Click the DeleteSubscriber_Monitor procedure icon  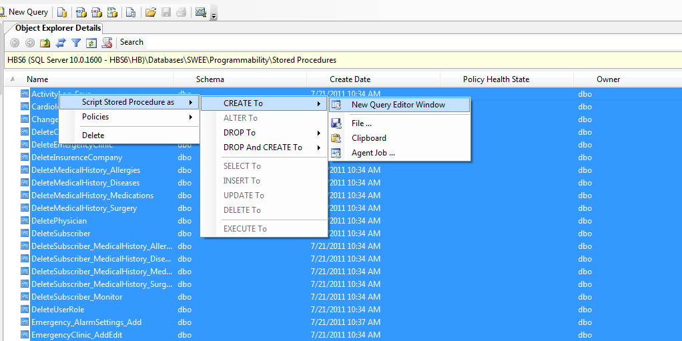point(25,297)
